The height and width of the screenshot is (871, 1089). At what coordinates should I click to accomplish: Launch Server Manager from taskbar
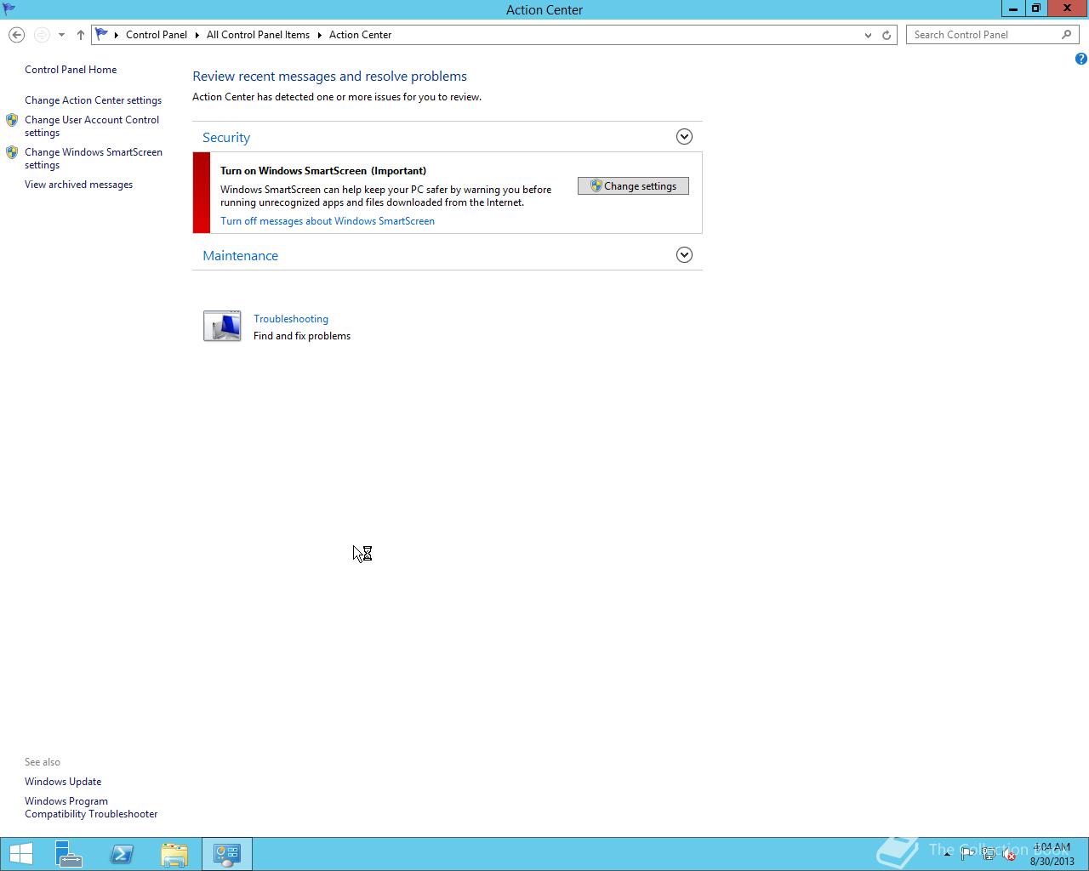[x=69, y=854]
